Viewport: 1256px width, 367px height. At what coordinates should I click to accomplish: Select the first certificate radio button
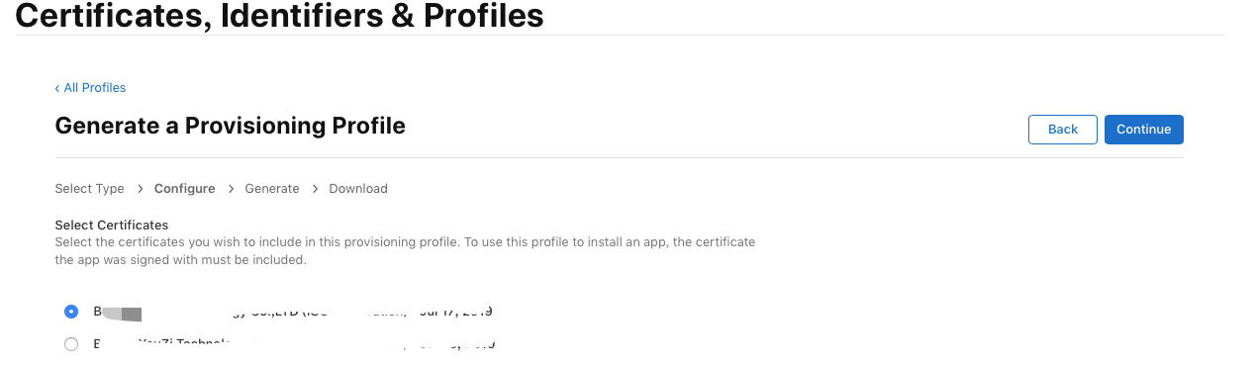tap(71, 312)
